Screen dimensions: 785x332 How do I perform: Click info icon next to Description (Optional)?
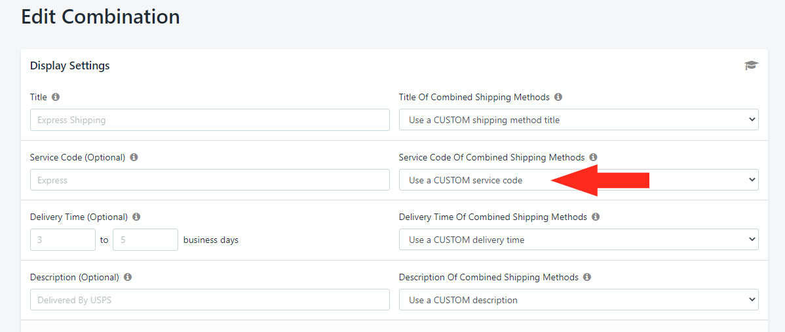point(128,277)
